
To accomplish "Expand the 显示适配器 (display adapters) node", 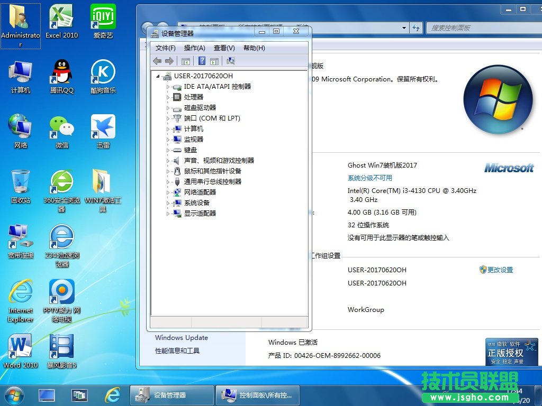I will click(168, 214).
